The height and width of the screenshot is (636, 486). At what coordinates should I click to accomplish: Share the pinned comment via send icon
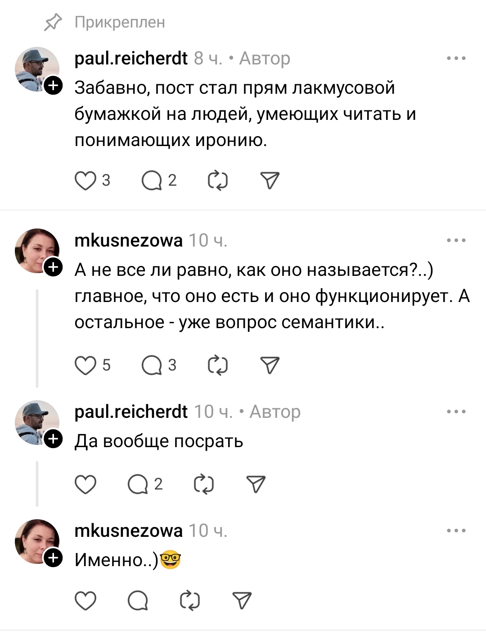tap(270, 181)
